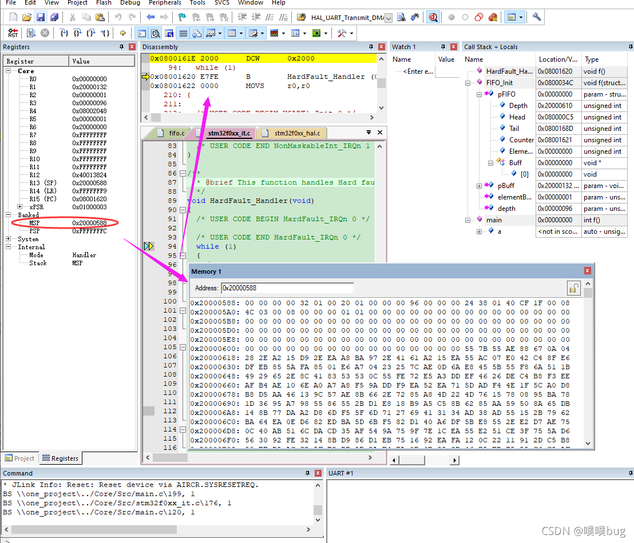Screen dimensions: 634x543
Task: Toggle the Call Stack Window icon
Action: click(x=197, y=33)
